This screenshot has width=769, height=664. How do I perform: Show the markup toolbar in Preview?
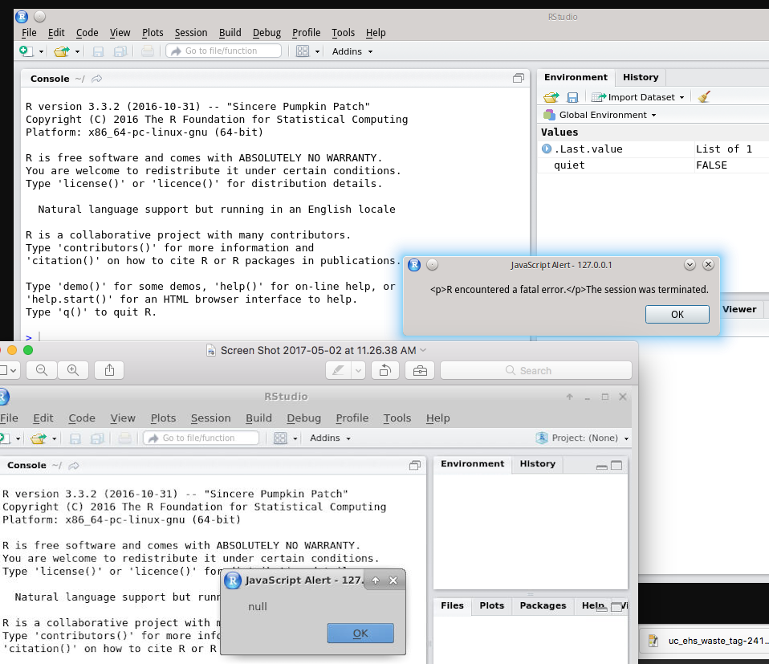(420, 370)
